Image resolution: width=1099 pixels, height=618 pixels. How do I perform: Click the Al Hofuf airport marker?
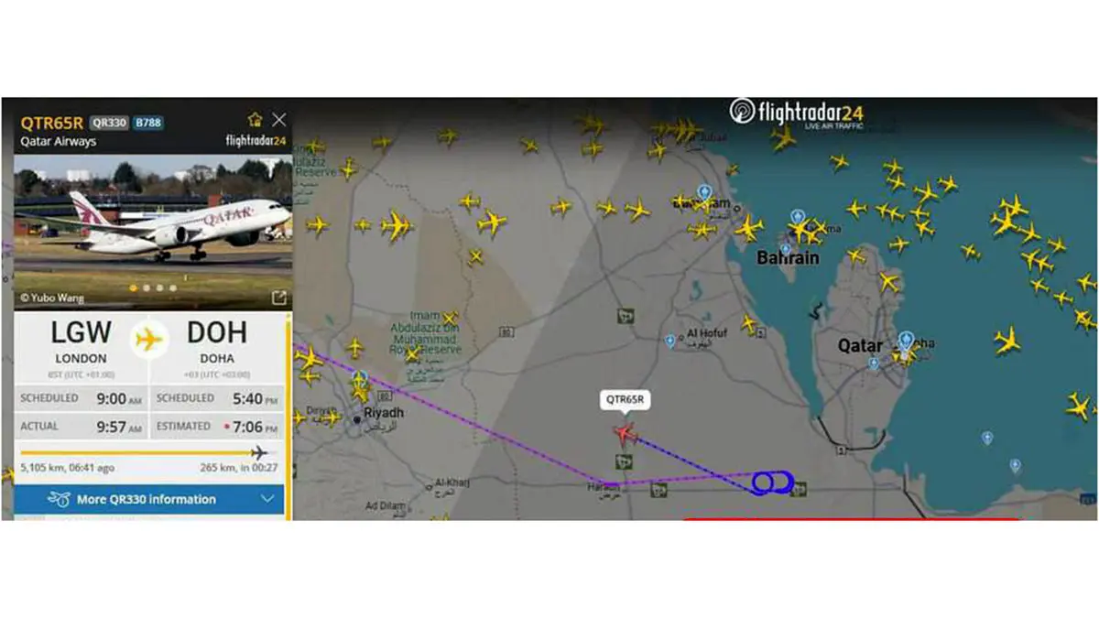click(x=670, y=342)
